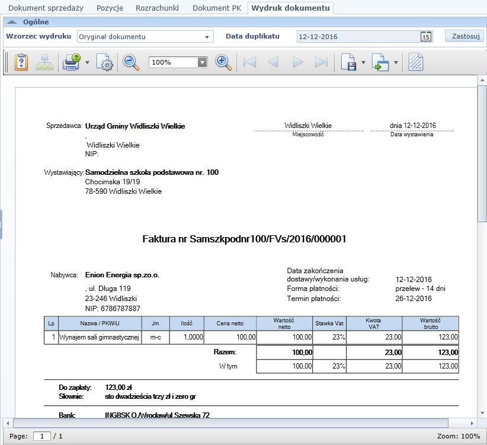This screenshot has width=487, height=445.
Task: Click the seller name Urząd Gminy Widliszki Wielkie
Action: [135, 126]
